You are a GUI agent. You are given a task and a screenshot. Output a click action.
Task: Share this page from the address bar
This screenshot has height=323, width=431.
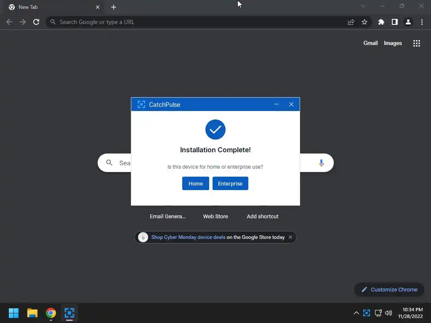pyautogui.click(x=351, y=22)
